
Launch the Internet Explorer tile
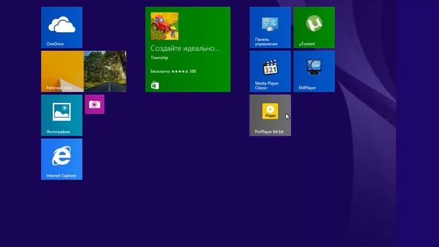62,159
